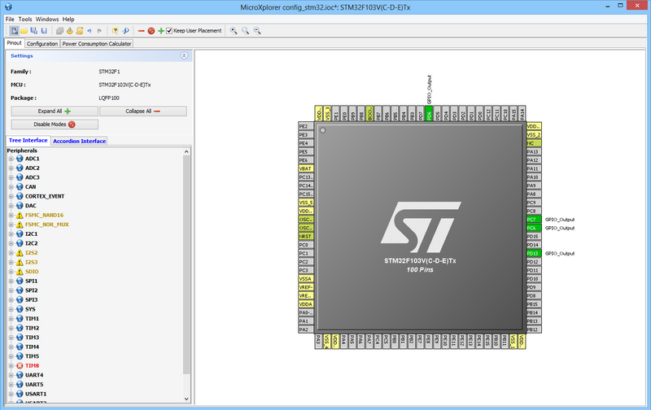Select the SPI3 tree label
Image resolution: width=651 pixels, height=410 pixels.
coord(31,299)
